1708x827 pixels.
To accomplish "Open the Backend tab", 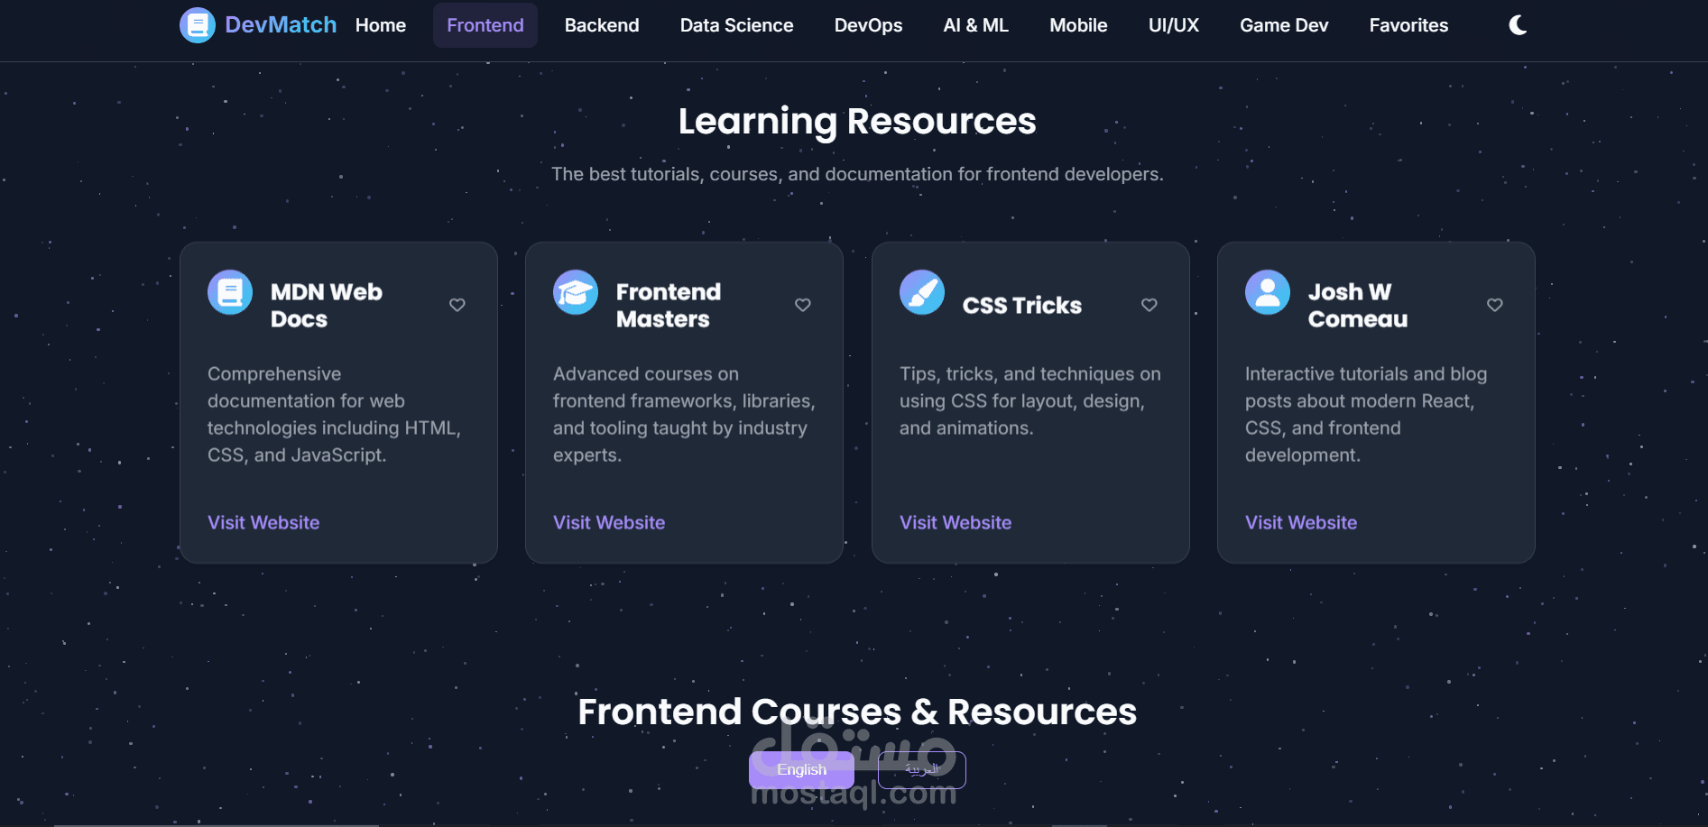I will pos(602,25).
